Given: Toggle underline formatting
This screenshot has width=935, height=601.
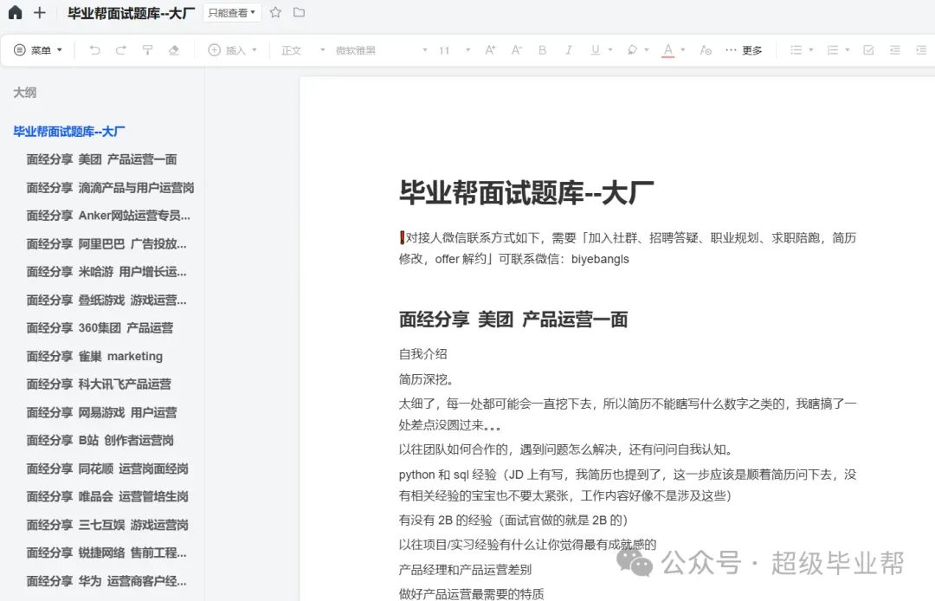Looking at the screenshot, I should (x=595, y=50).
